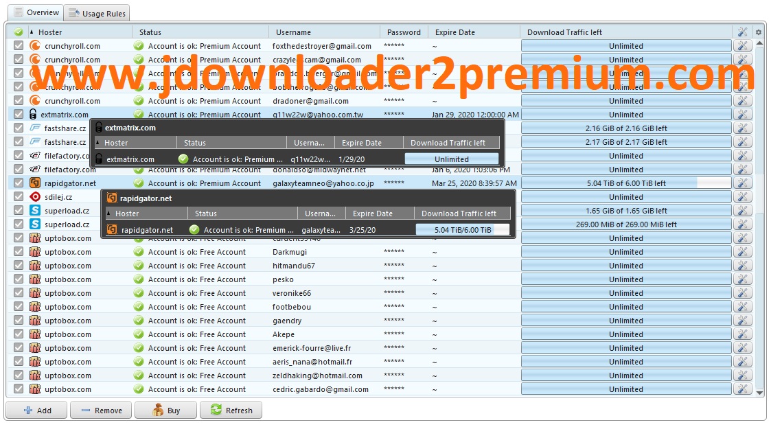Click the Remove account button

[102, 411]
